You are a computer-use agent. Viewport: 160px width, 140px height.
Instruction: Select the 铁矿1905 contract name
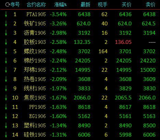click(x=35, y=24)
